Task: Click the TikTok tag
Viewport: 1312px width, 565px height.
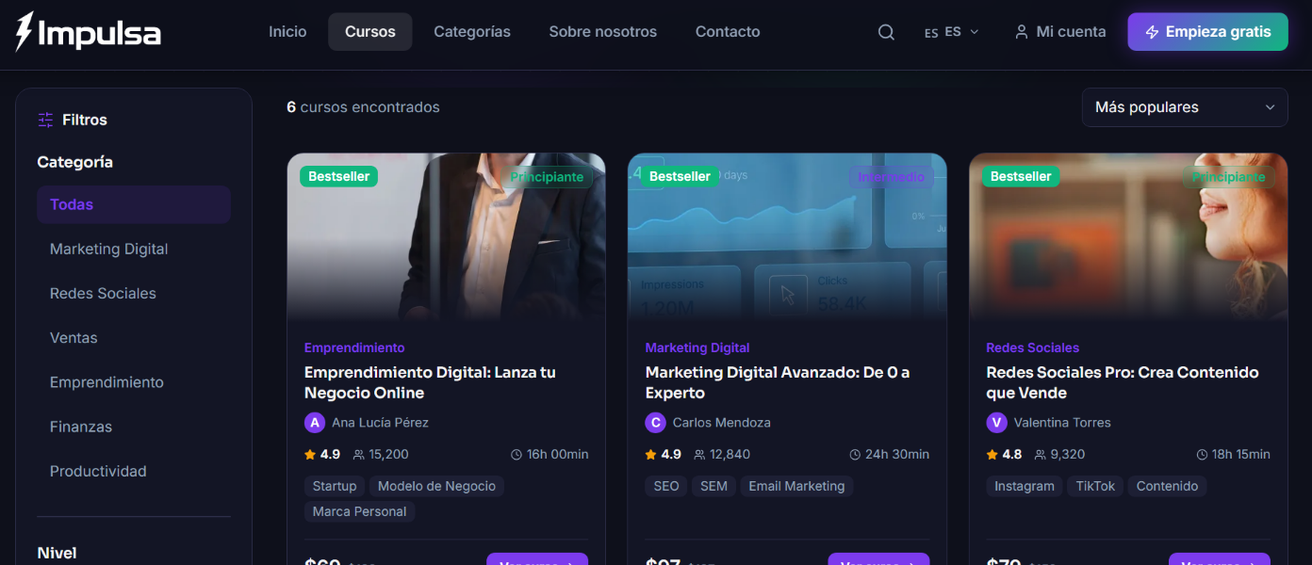Action: (x=1095, y=486)
